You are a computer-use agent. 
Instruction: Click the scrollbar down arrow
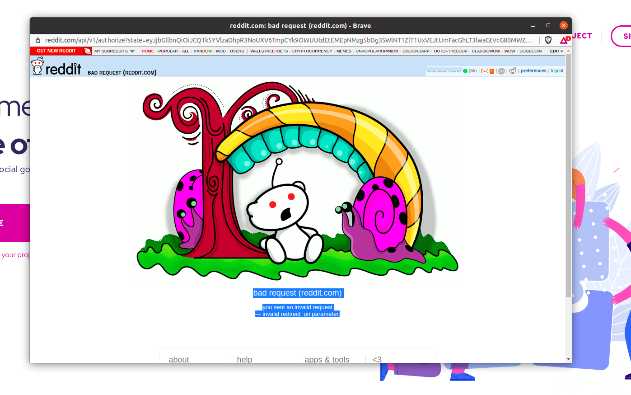pos(568,359)
